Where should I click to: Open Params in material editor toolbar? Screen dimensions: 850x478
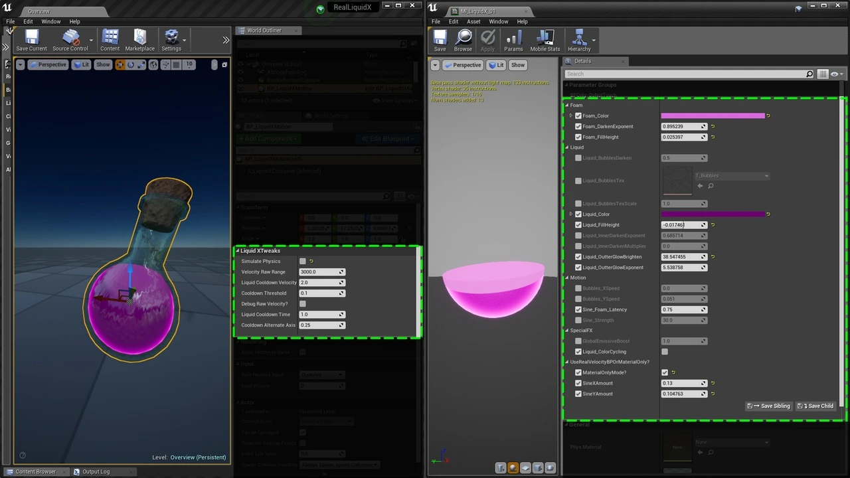[513, 40]
